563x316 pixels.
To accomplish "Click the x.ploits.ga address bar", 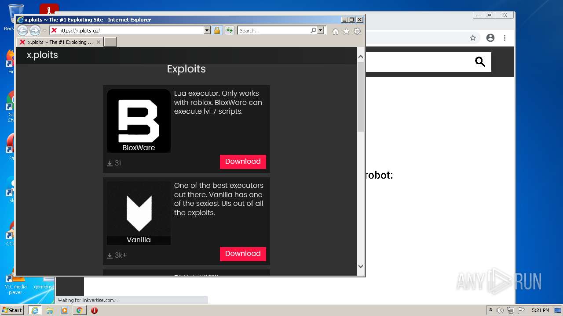I will tap(126, 31).
